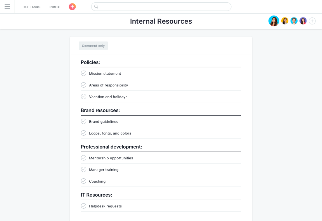Viewport: 322px width, 221px height.
Task: Click the Comment only badge
Action: [x=93, y=46]
